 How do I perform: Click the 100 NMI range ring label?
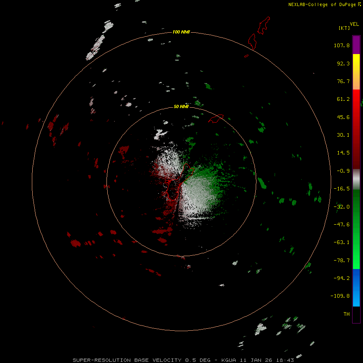[181, 32]
